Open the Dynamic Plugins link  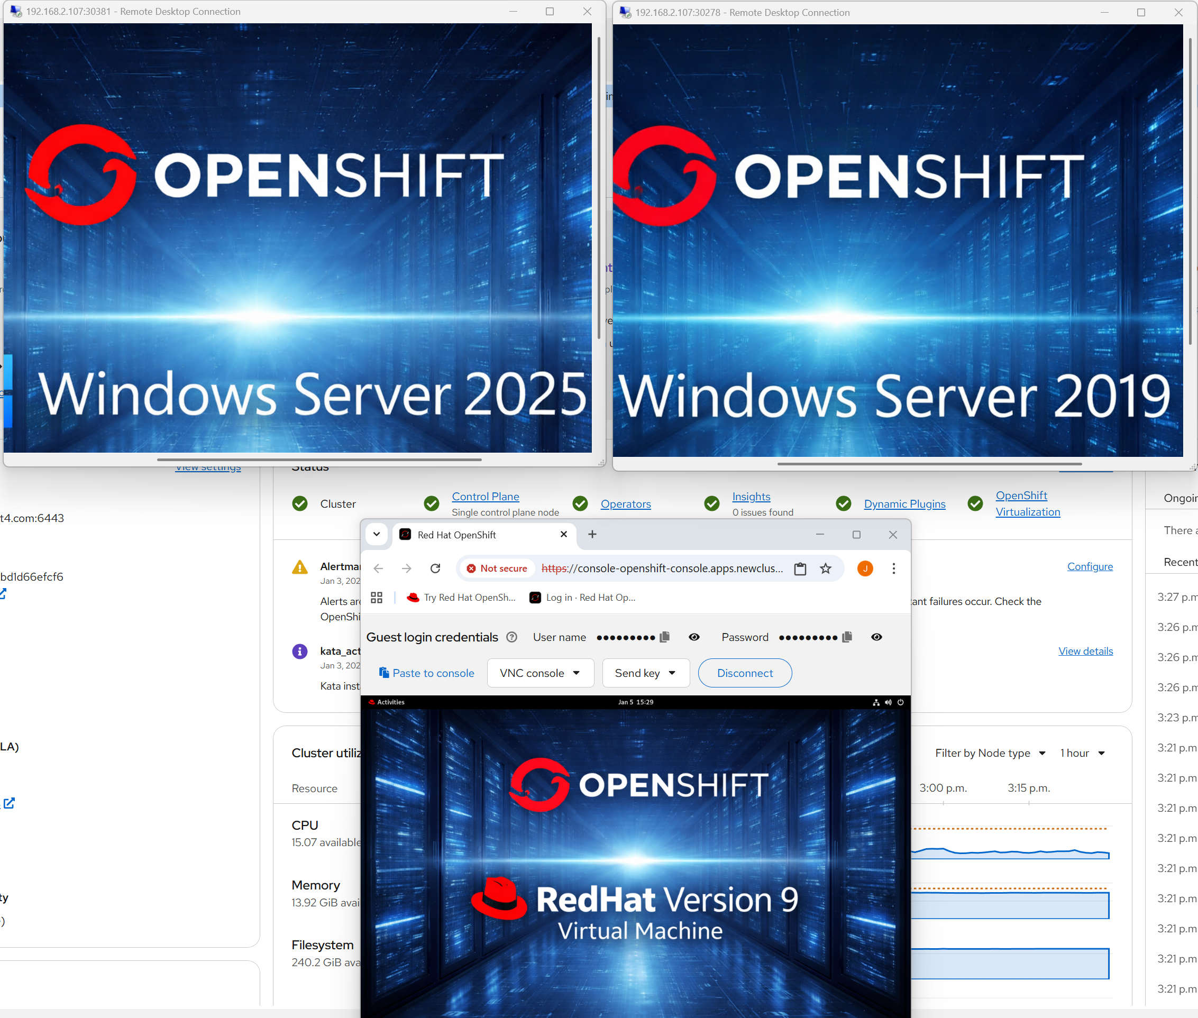904,504
